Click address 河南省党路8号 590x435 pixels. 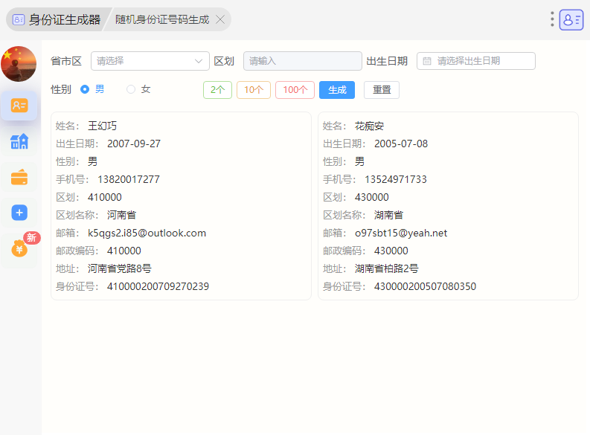click(120, 268)
